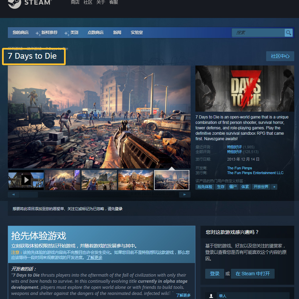Click the 7 Days to Die header image
The image size is (299, 299).
click(245, 89)
